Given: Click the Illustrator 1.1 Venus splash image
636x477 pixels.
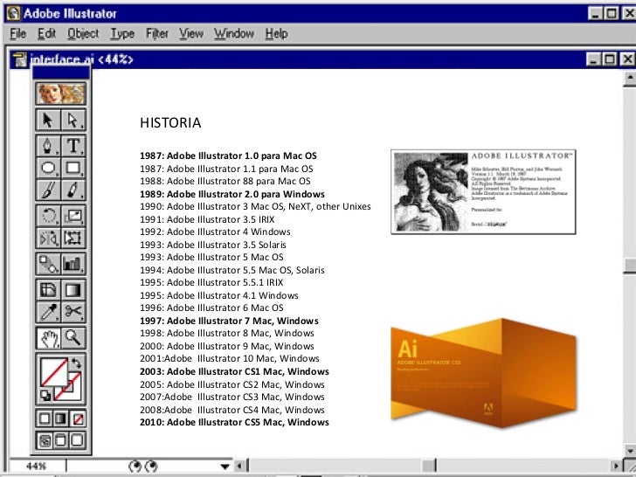Looking at the screenshot, I should coord(483,192).
